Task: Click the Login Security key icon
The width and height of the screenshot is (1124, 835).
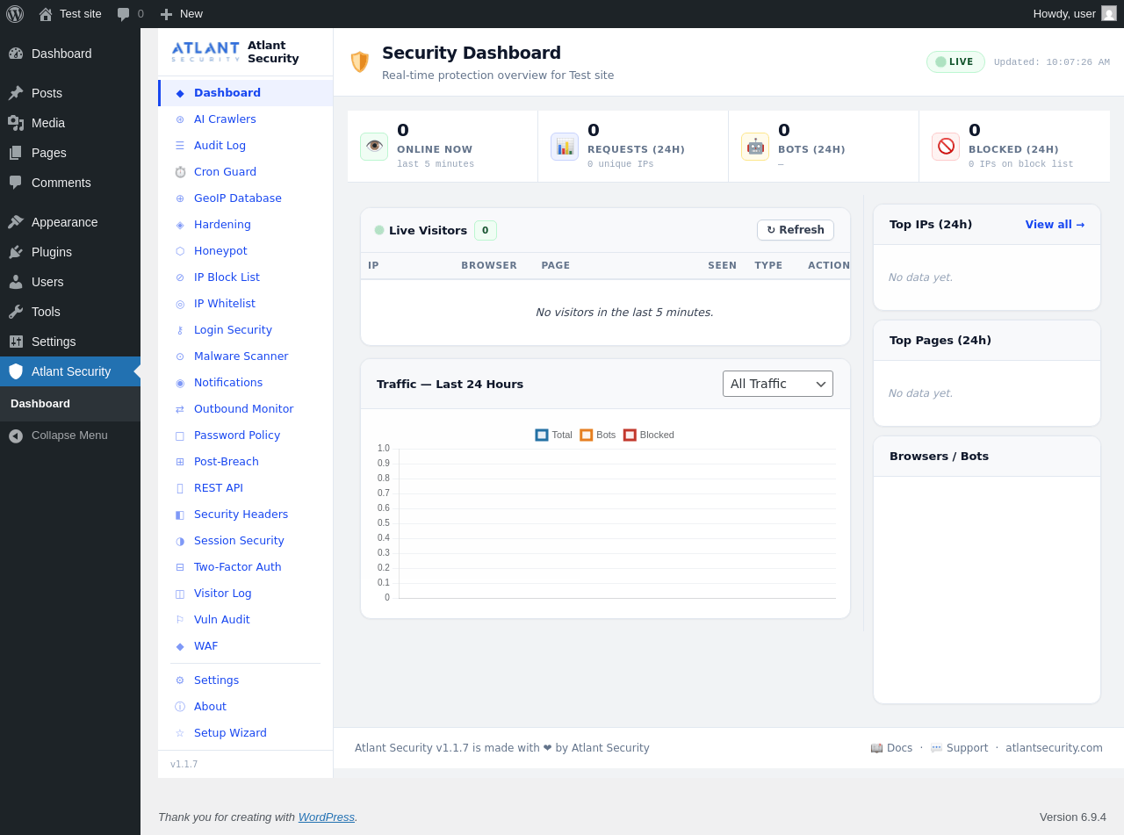Action: pos(180,330)
